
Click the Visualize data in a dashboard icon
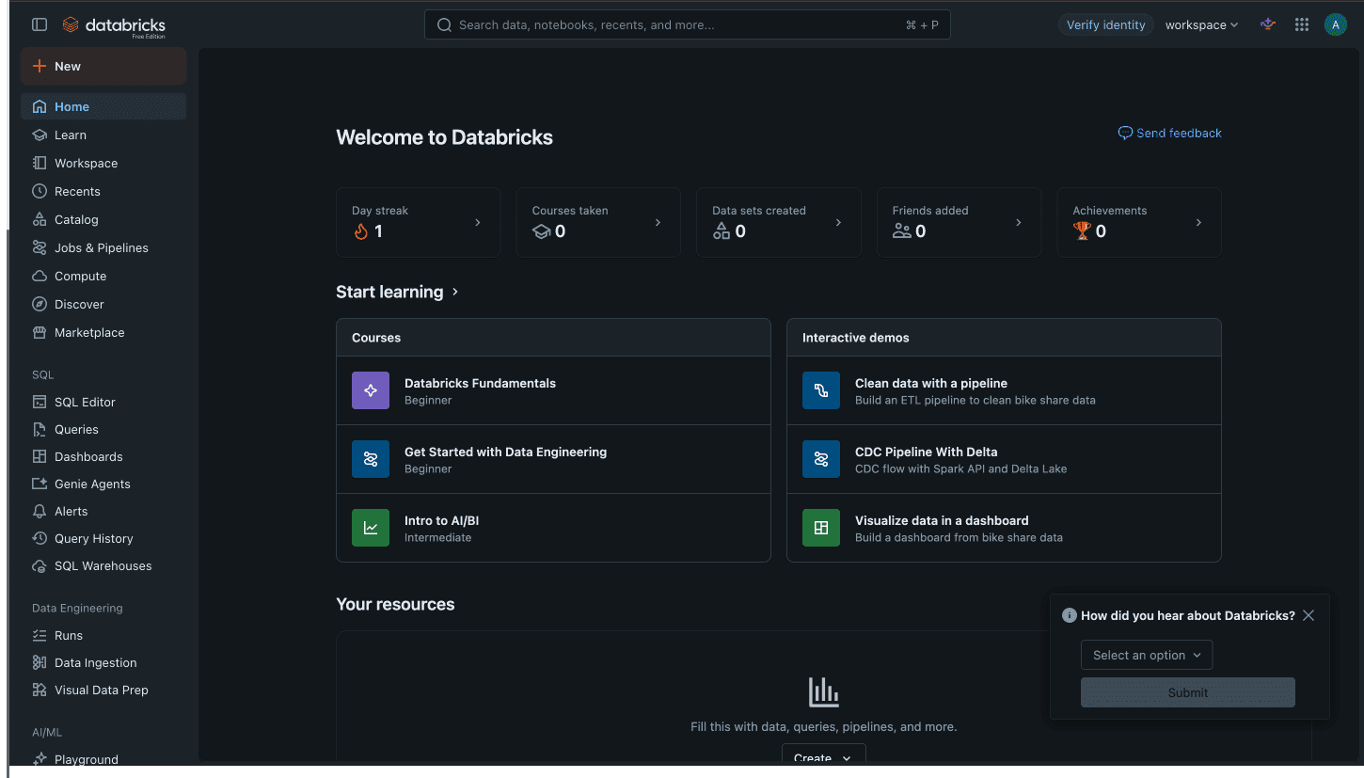(x=821, y=528)
